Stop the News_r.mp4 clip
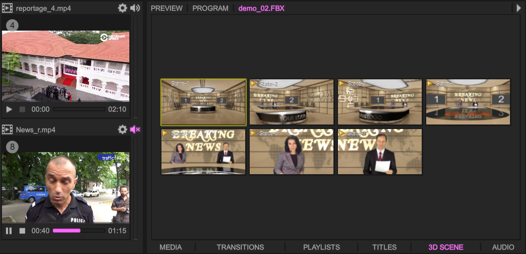This screenshot has width=526, height=254. pyautogui.click(x=22, y=231)
